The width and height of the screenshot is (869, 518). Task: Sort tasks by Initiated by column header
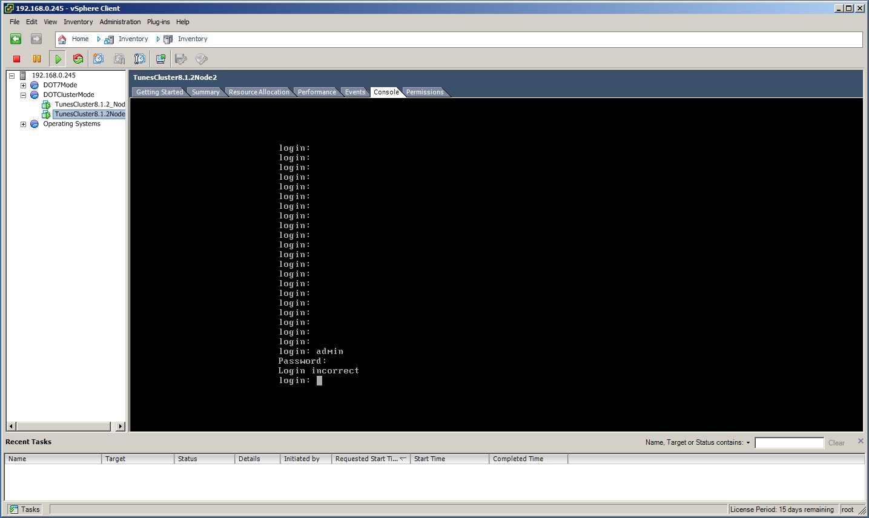[306, 459]
